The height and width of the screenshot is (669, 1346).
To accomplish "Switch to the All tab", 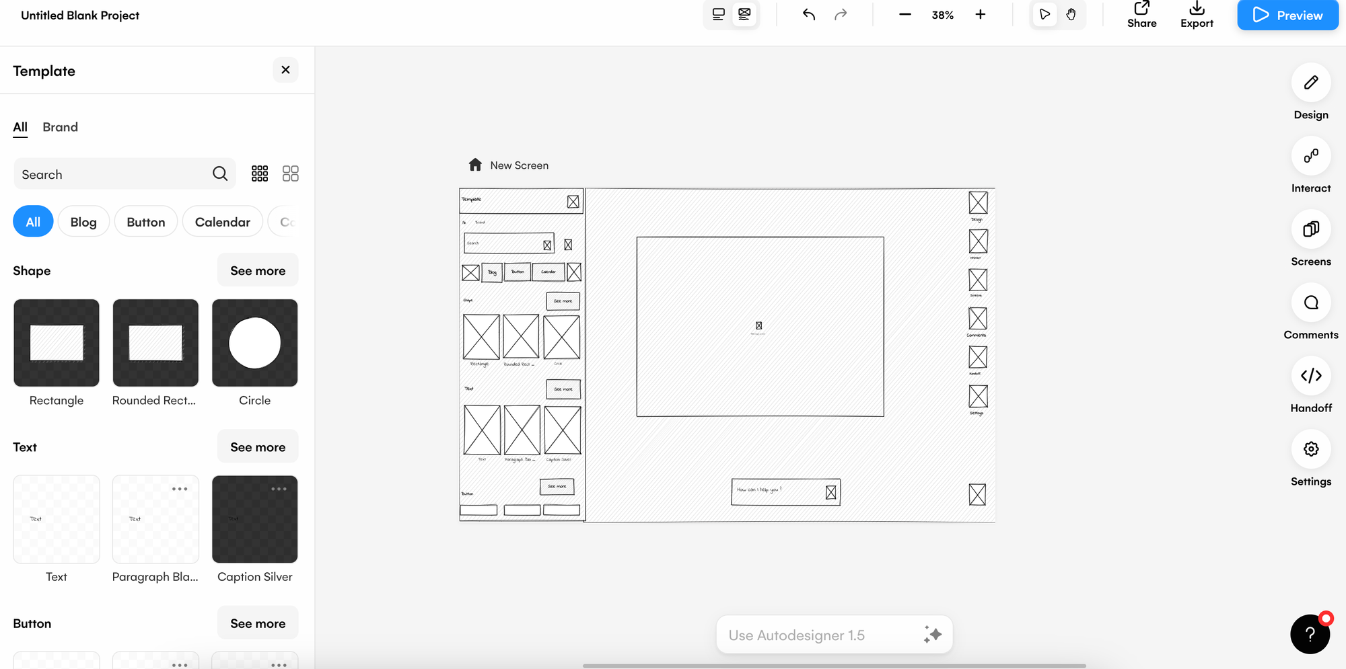I will 20,127.
